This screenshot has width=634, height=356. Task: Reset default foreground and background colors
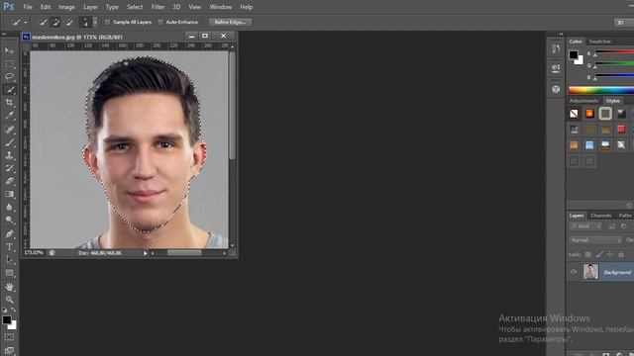(x=4, y=310)
